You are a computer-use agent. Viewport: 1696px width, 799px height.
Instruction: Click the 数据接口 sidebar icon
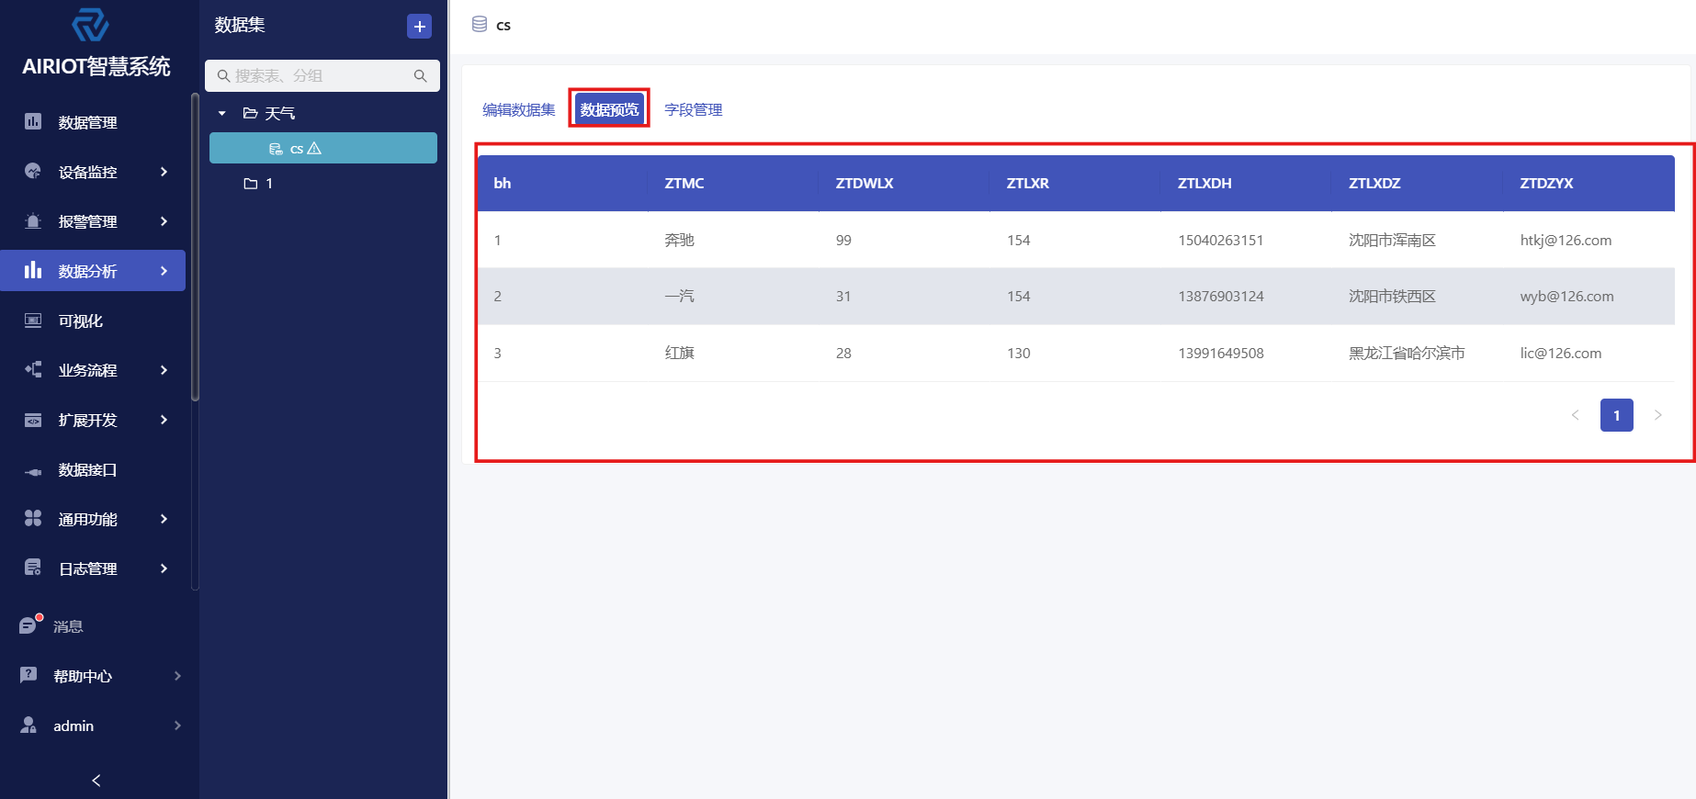(33, 470)
